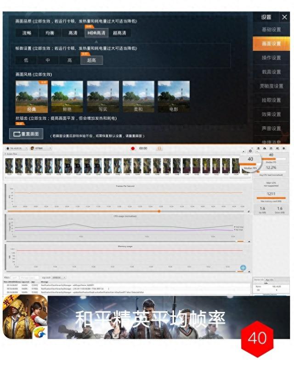Screen dimensions: 294x373
Task: Open the 和平精英 app selection dropdown
Action: pos(41,149)
